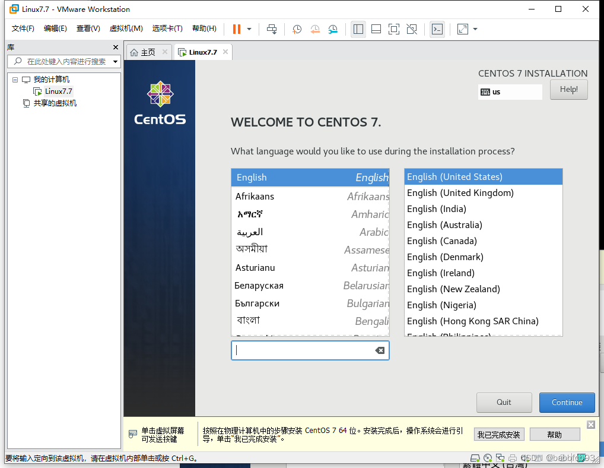Select English (Canada) locale
The image size is (604, 468).
484,241
